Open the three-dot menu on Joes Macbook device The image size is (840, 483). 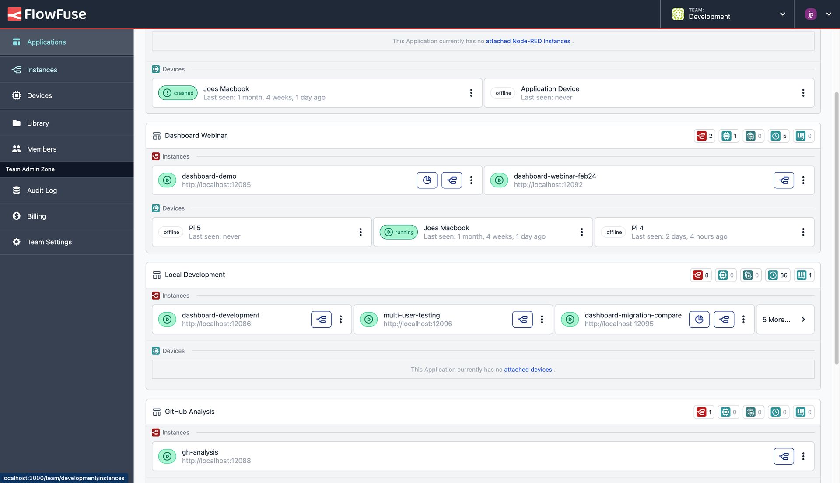471,92
